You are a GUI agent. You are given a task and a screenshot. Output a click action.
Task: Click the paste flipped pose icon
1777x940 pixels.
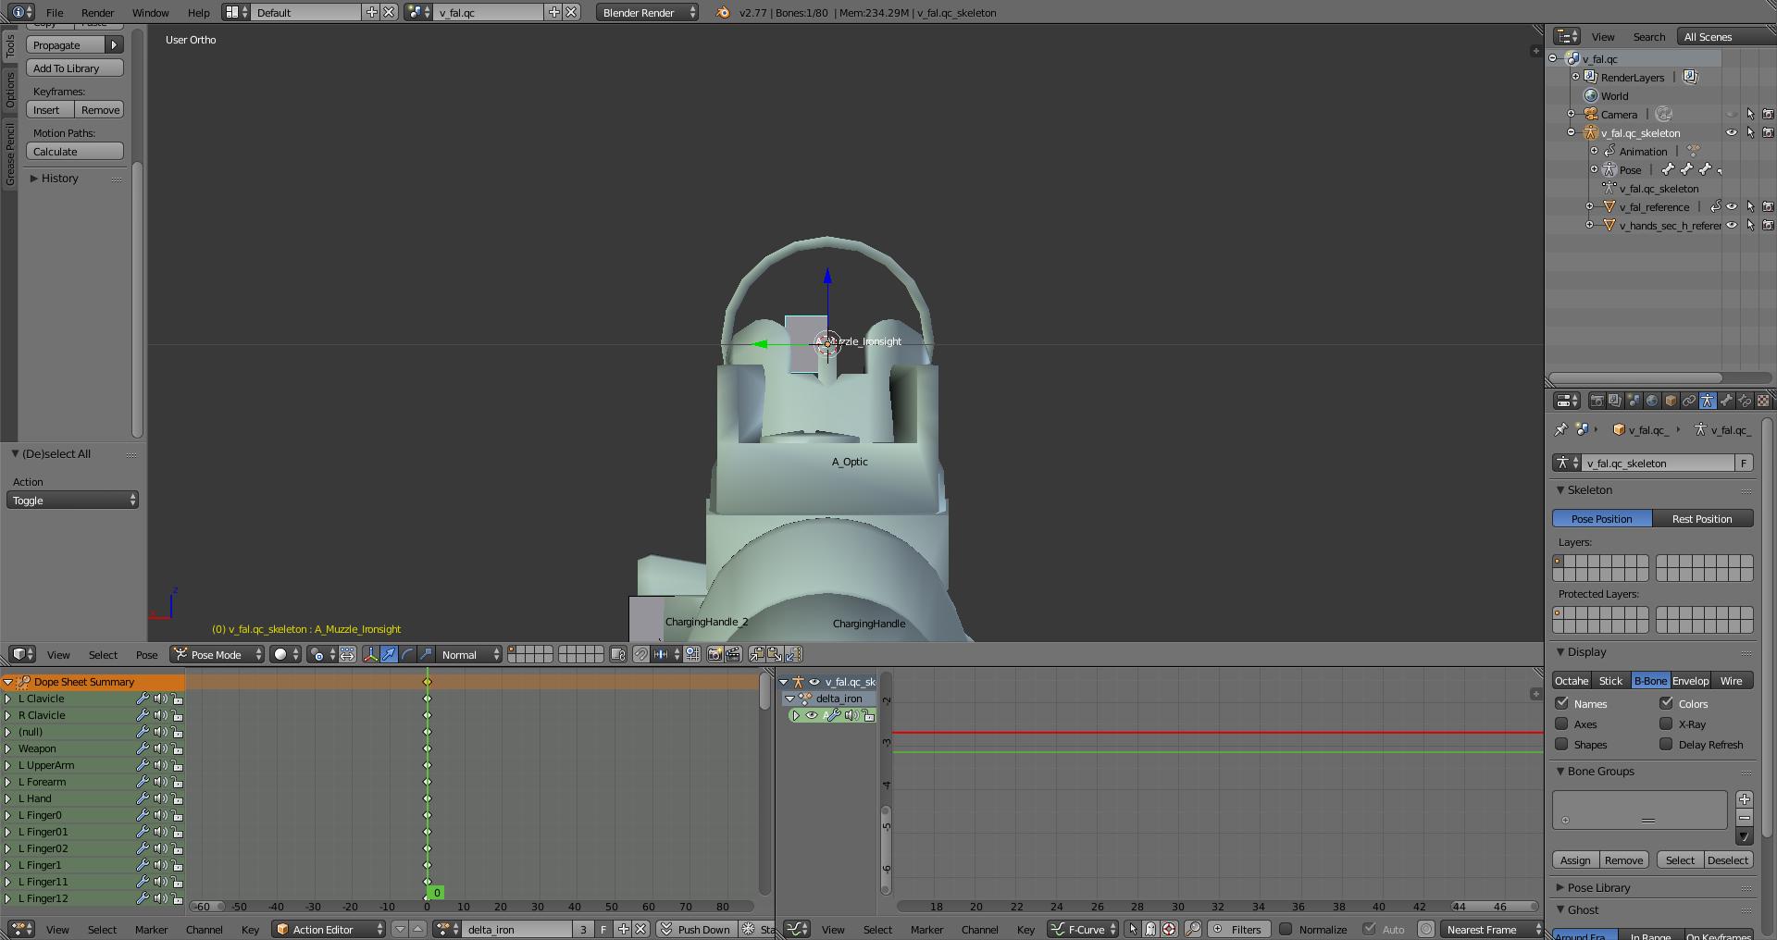(x=793, y=654)
